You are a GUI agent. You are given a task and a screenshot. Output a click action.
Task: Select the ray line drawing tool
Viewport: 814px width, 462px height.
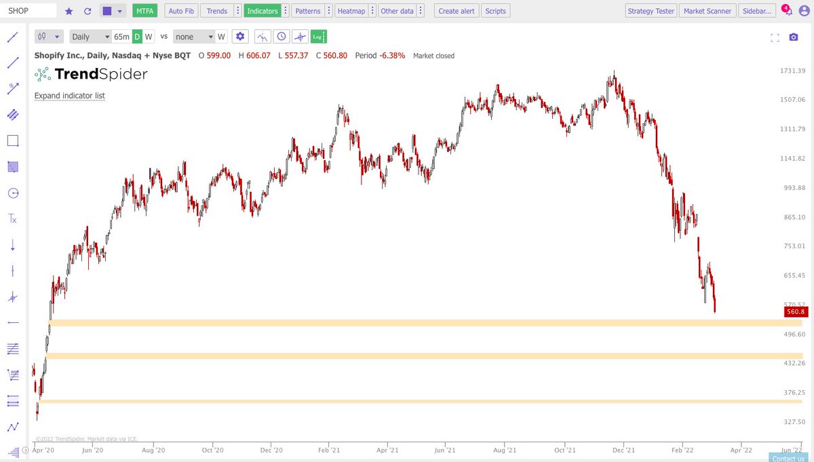(12, 62)
